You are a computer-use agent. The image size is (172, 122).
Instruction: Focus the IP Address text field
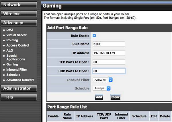point(109,53)
